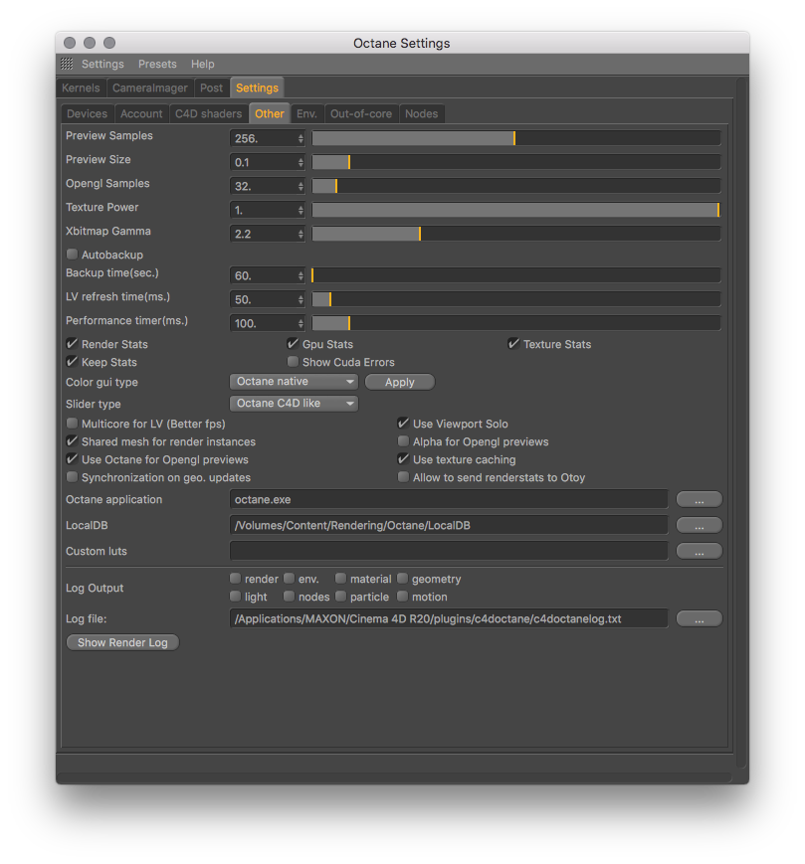Uncheck Shared mesh for render instances

[72, 441]
